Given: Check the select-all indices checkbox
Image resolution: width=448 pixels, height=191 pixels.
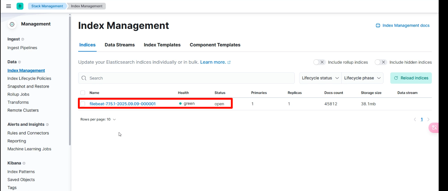Looking at the screenshot, I should [x=83, y=93].
